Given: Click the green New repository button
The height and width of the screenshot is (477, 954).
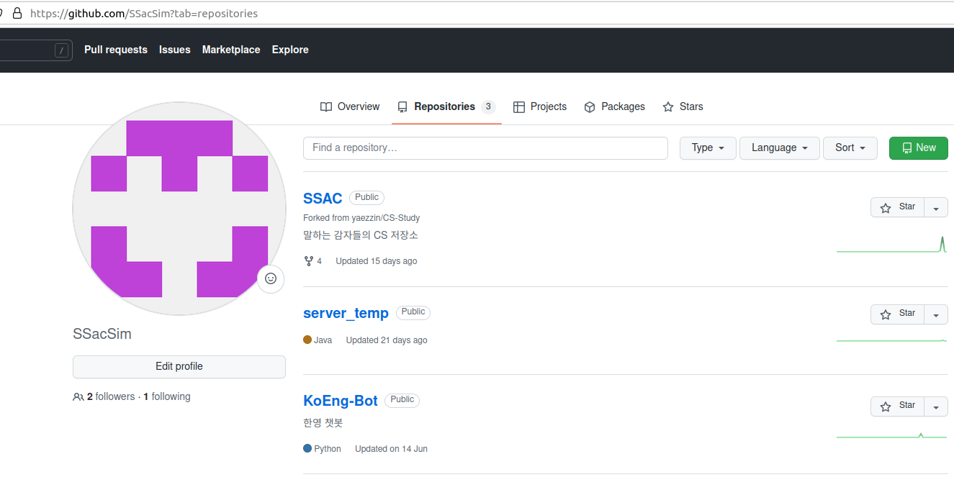Looking at the screenshot, I should (919, 147).
